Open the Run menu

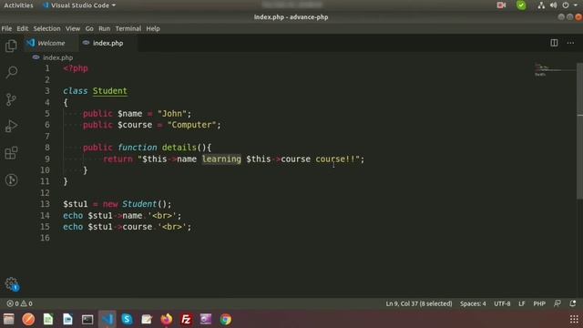(x=104, y=28)
